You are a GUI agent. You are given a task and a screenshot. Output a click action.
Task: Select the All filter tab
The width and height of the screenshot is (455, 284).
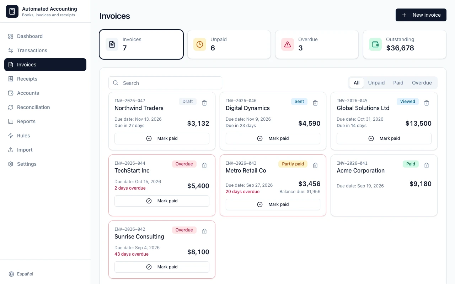[x=357, y=83]
